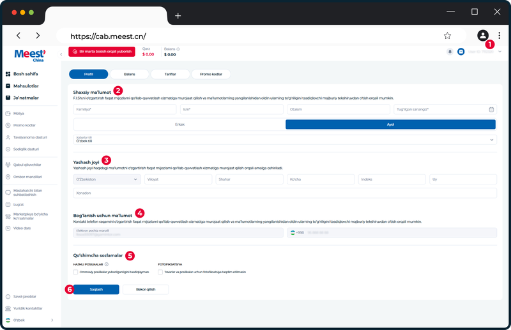
Task: Enable the Ommaviy posilkalar confirmation checkbox
Action: [75, 272]
